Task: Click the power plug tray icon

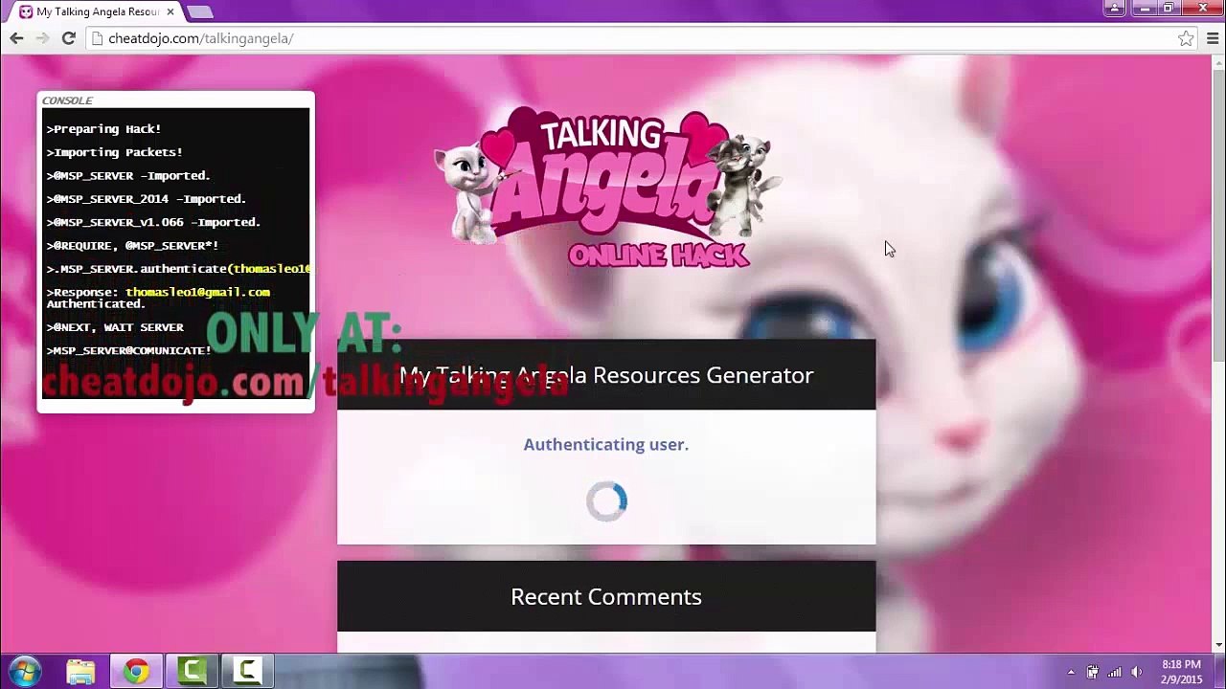Action: [1092, 672]
